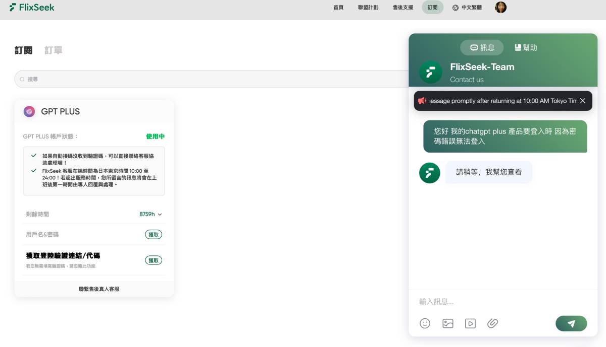Select the 訂閱 nav item
The height and width of the screenshot is (347, 606).
432,8
